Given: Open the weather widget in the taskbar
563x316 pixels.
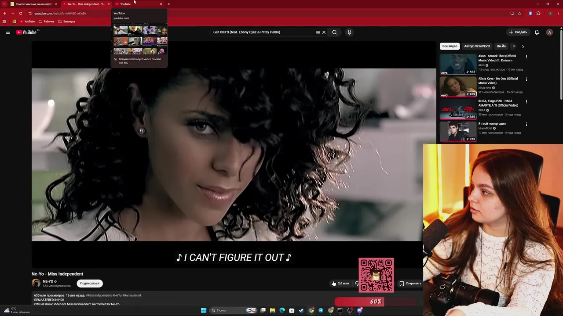Looking at the screenshot, I should click(x=17, y=310).
